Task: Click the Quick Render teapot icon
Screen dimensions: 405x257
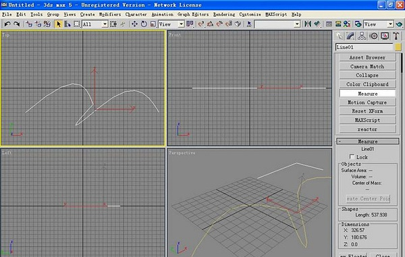Action: tap(399, 24)
